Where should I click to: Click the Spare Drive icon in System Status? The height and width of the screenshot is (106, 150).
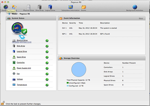point(14,57)
